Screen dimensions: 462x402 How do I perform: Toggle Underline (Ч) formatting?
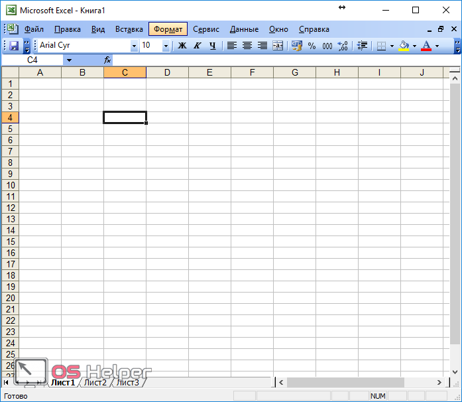point(212,46)
